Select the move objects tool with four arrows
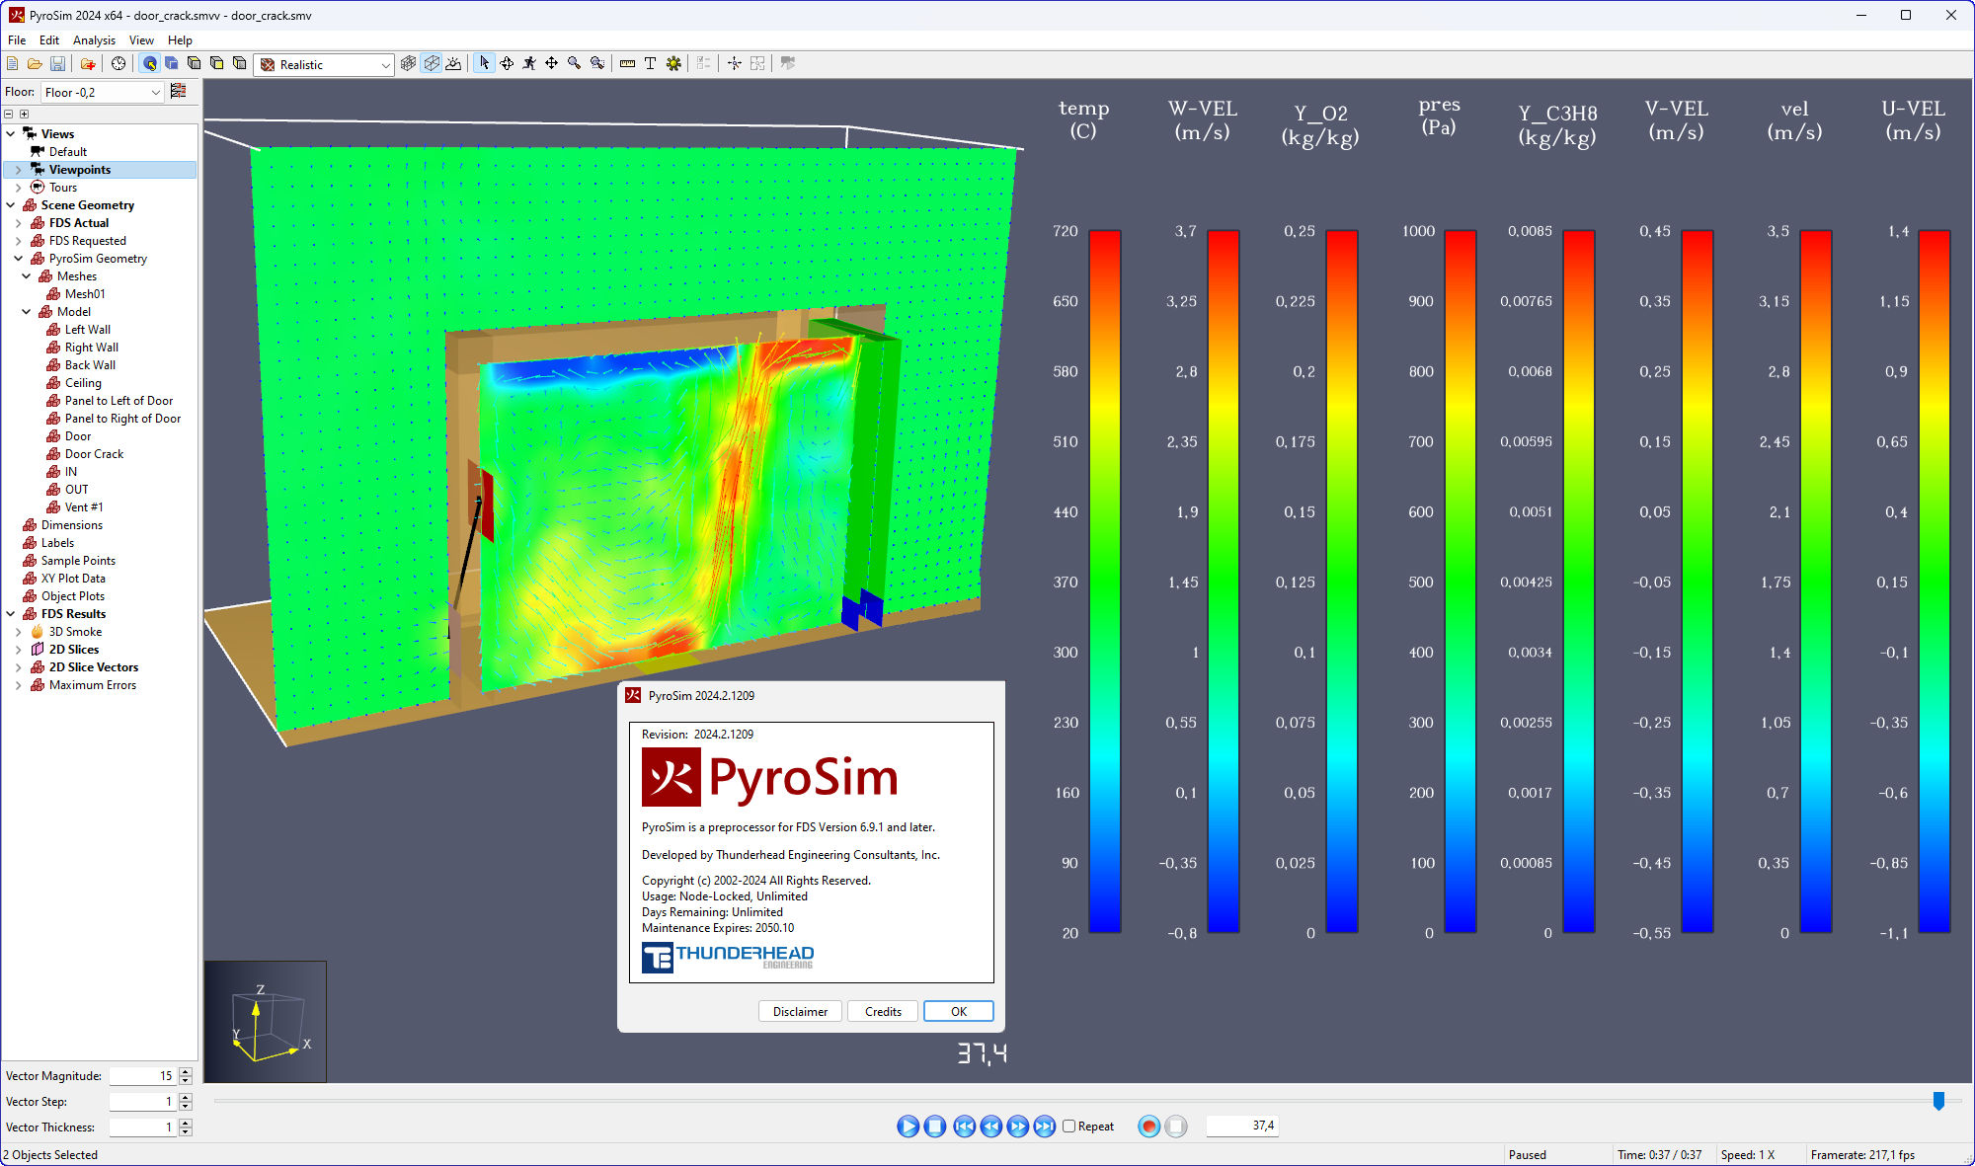This screenshot has height=1166, width=1975. (552, 63)
